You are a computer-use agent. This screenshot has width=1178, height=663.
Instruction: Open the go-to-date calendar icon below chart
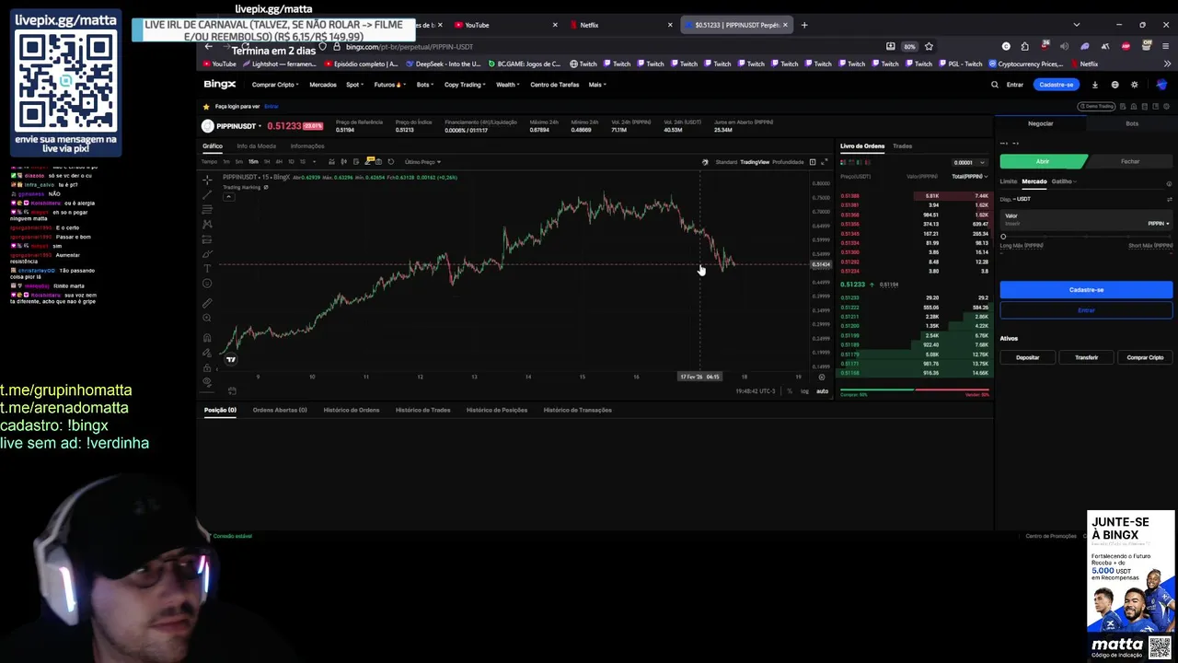[232, 390]
